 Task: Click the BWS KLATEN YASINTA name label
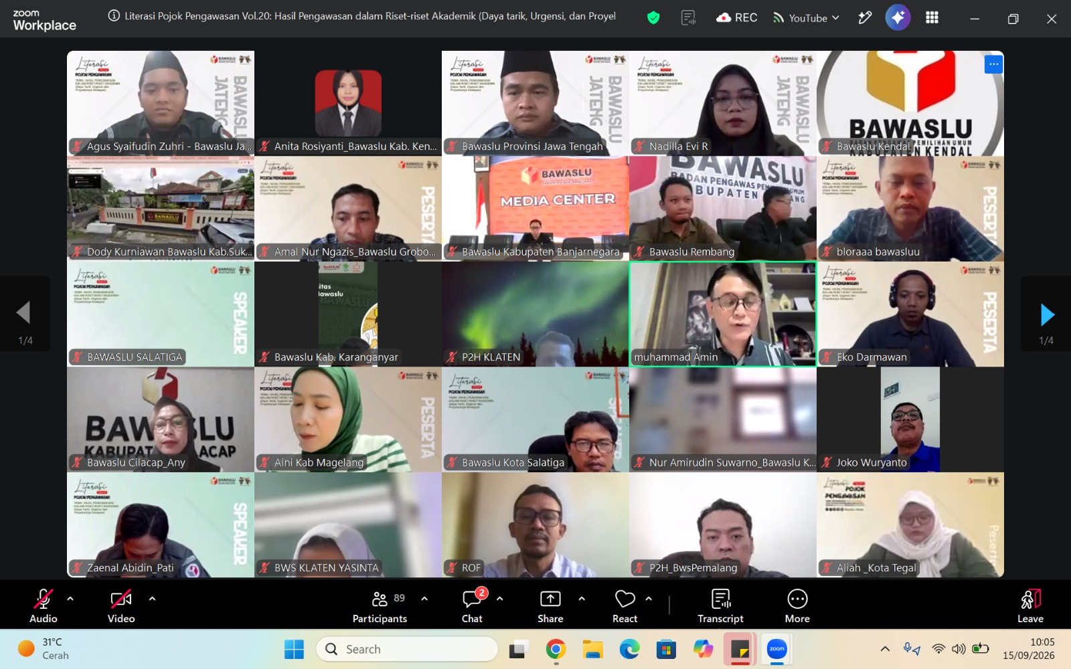pyautogui.click(x=327, y=568)
